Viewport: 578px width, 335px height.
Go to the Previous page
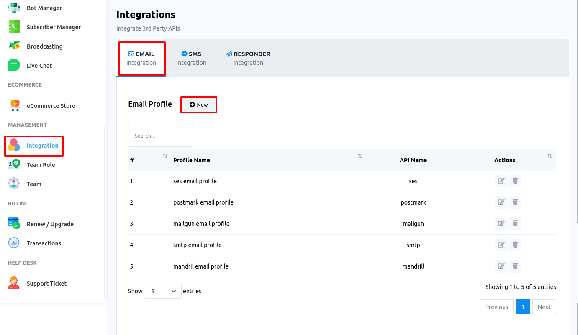coord(496,307)
